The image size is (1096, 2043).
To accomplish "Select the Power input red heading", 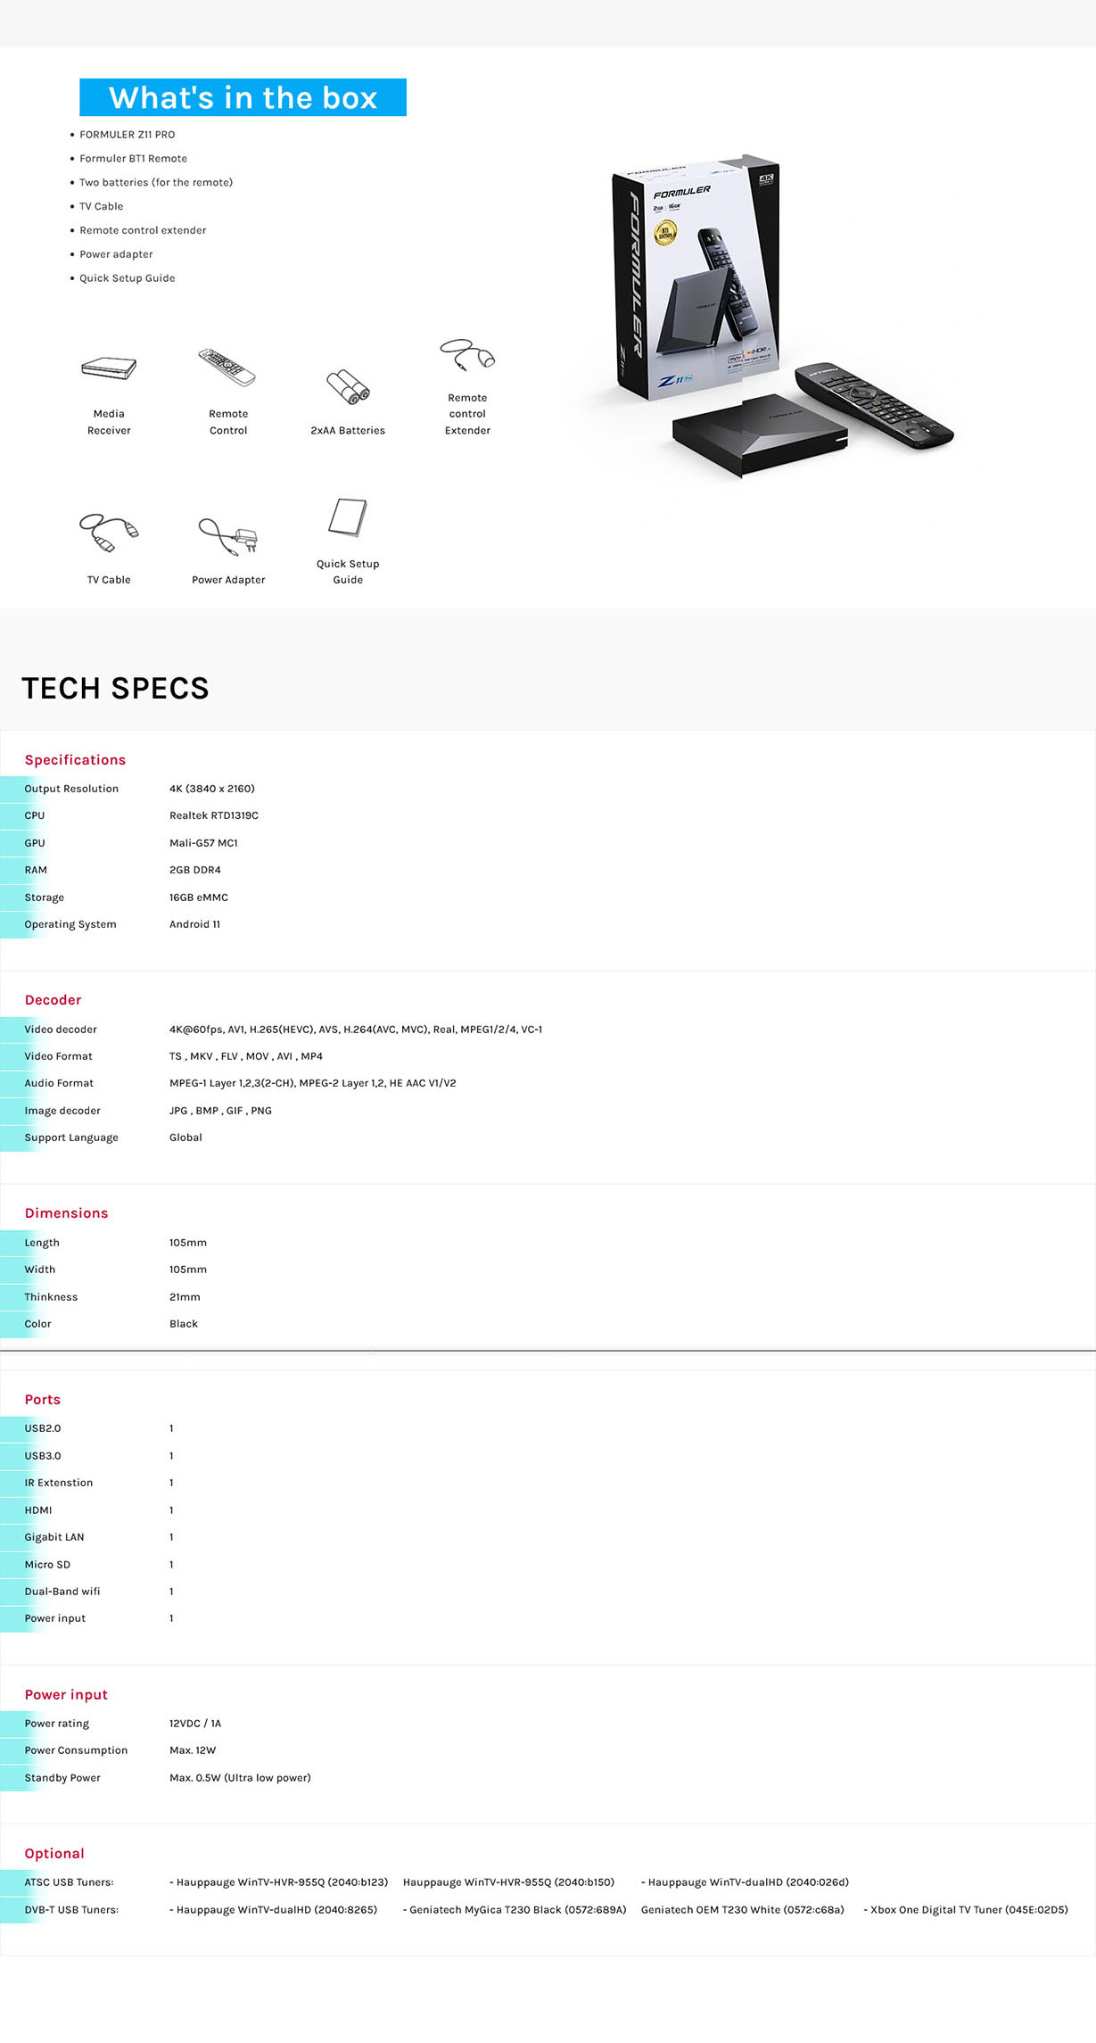I will [66, 1695].
